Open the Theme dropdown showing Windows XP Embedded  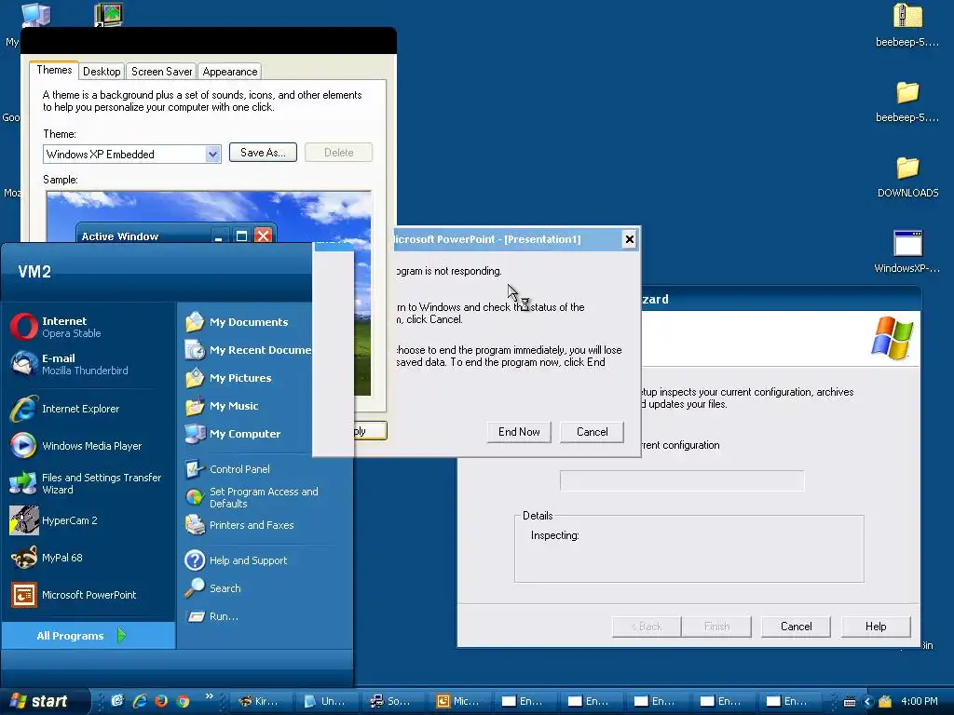132,154
